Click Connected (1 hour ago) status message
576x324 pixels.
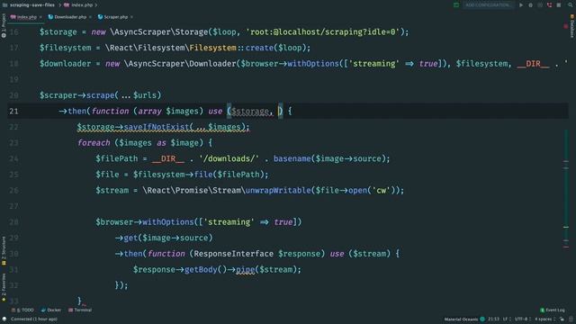(34, 319)
